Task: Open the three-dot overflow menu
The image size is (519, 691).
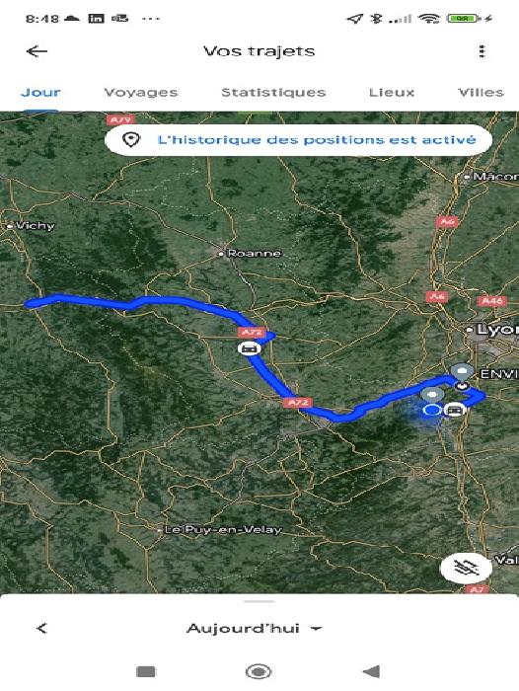Action: [482, 51]
